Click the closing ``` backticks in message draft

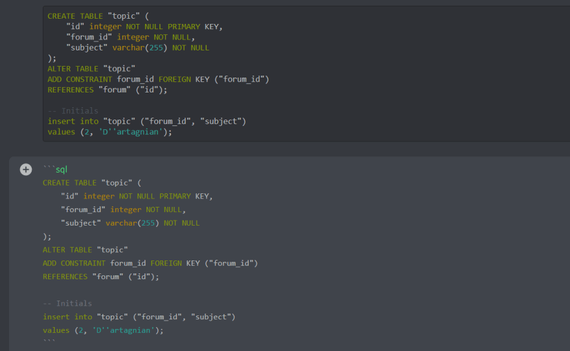[x=49, y=341]
